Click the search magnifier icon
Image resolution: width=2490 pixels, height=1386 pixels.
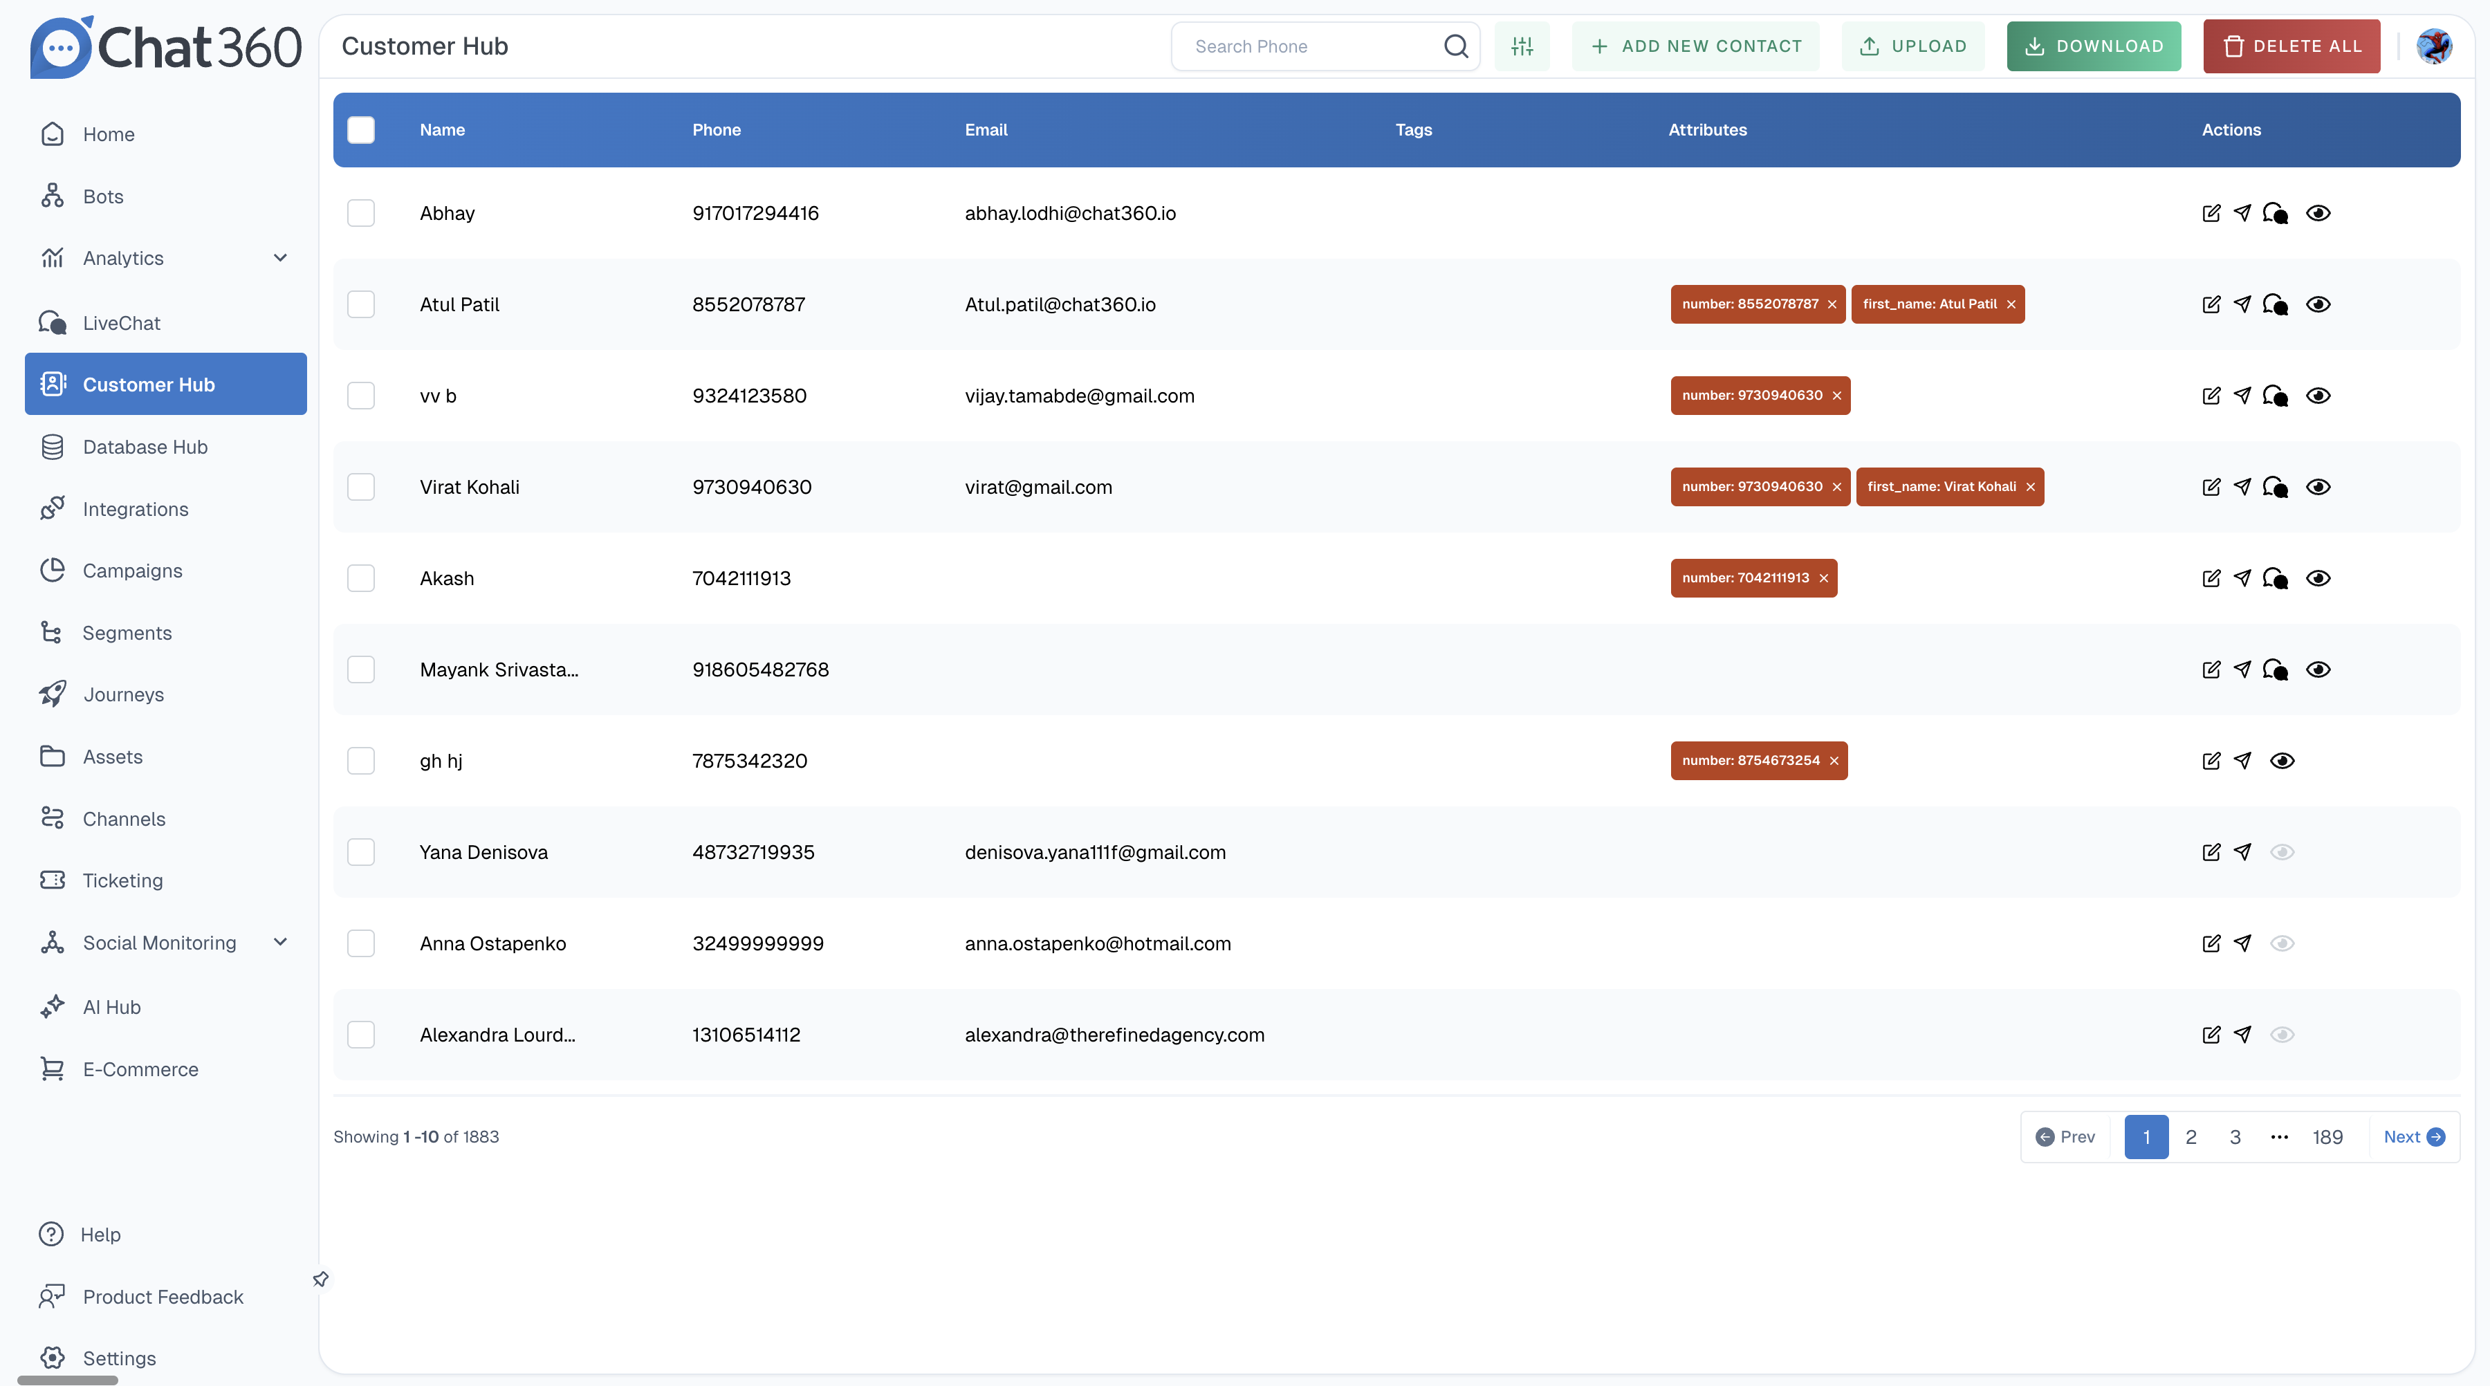[1456, 46]
